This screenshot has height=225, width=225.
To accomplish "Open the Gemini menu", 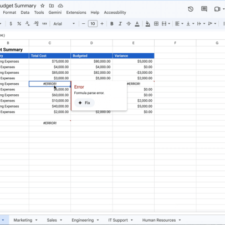I will pyautogui.click(x=55, y=12).
